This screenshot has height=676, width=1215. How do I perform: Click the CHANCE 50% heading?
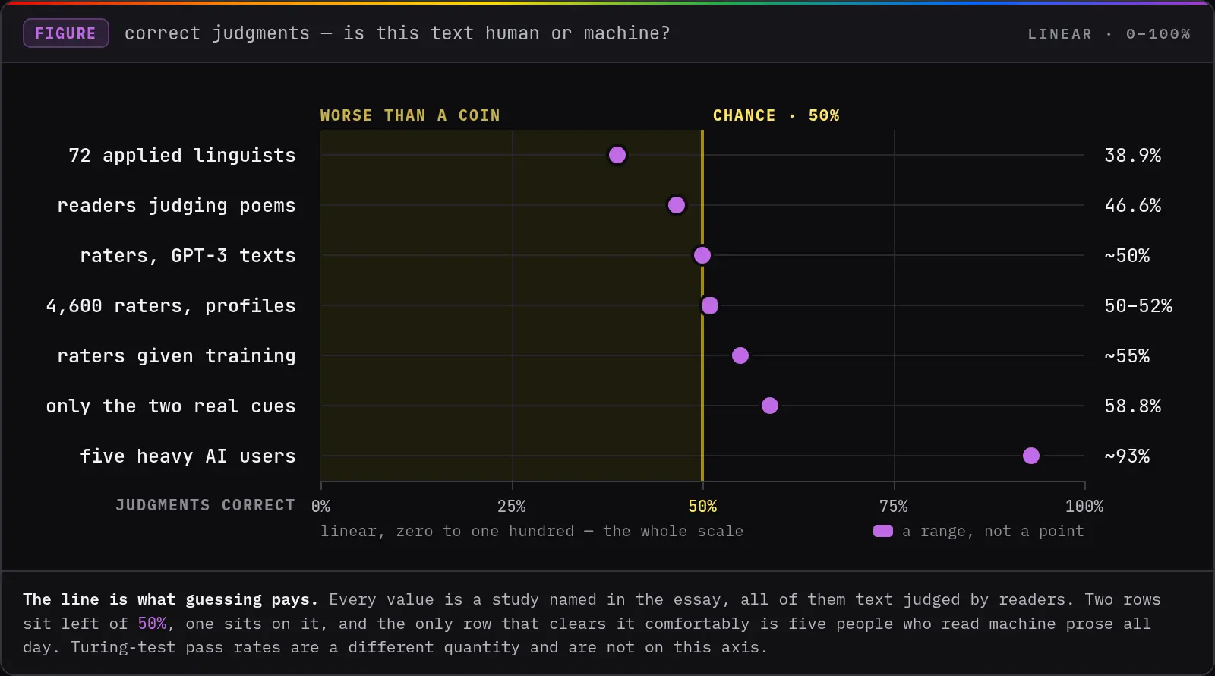(776, 115)
